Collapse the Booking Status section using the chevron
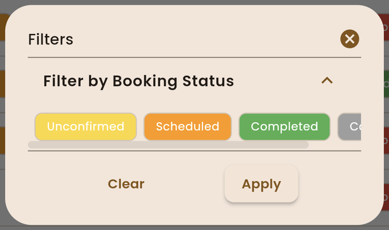The width and height of the screenshot is (389, 230). [x=327, y=80]
